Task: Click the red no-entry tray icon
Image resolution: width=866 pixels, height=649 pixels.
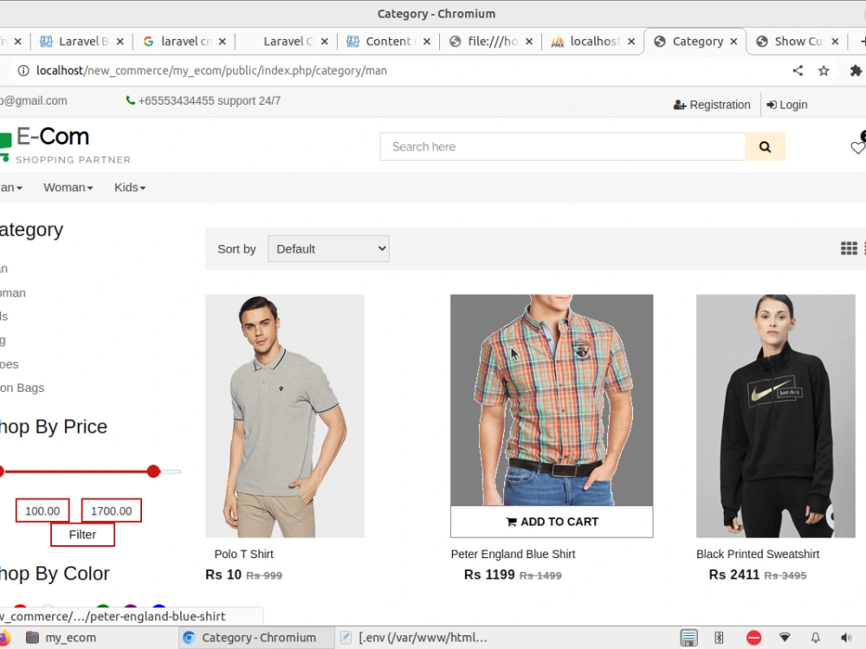Action: [753, 638]
